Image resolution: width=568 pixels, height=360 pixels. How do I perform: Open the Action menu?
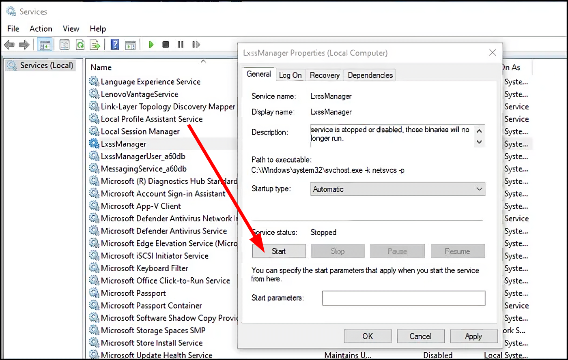(41, 29)
